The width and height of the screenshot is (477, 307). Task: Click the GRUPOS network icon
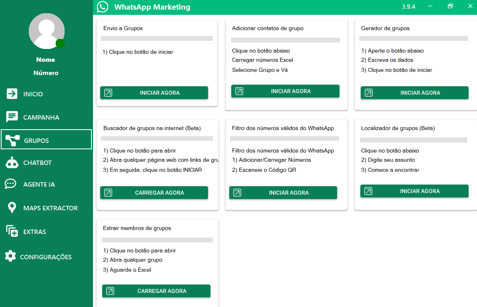12,140
